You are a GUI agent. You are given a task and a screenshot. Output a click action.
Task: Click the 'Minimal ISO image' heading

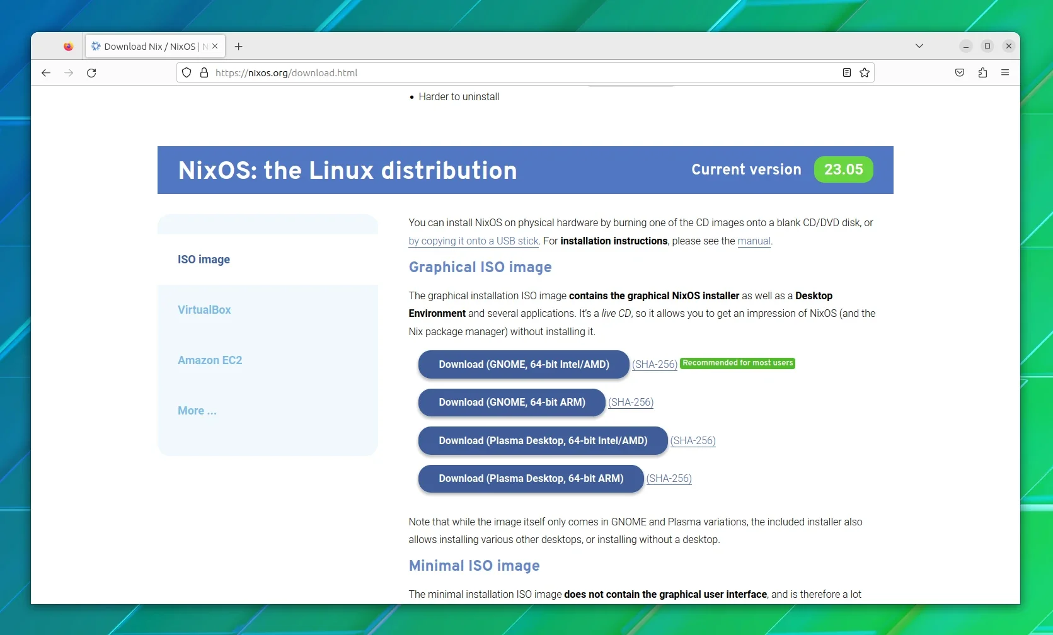tap(474, 566)
